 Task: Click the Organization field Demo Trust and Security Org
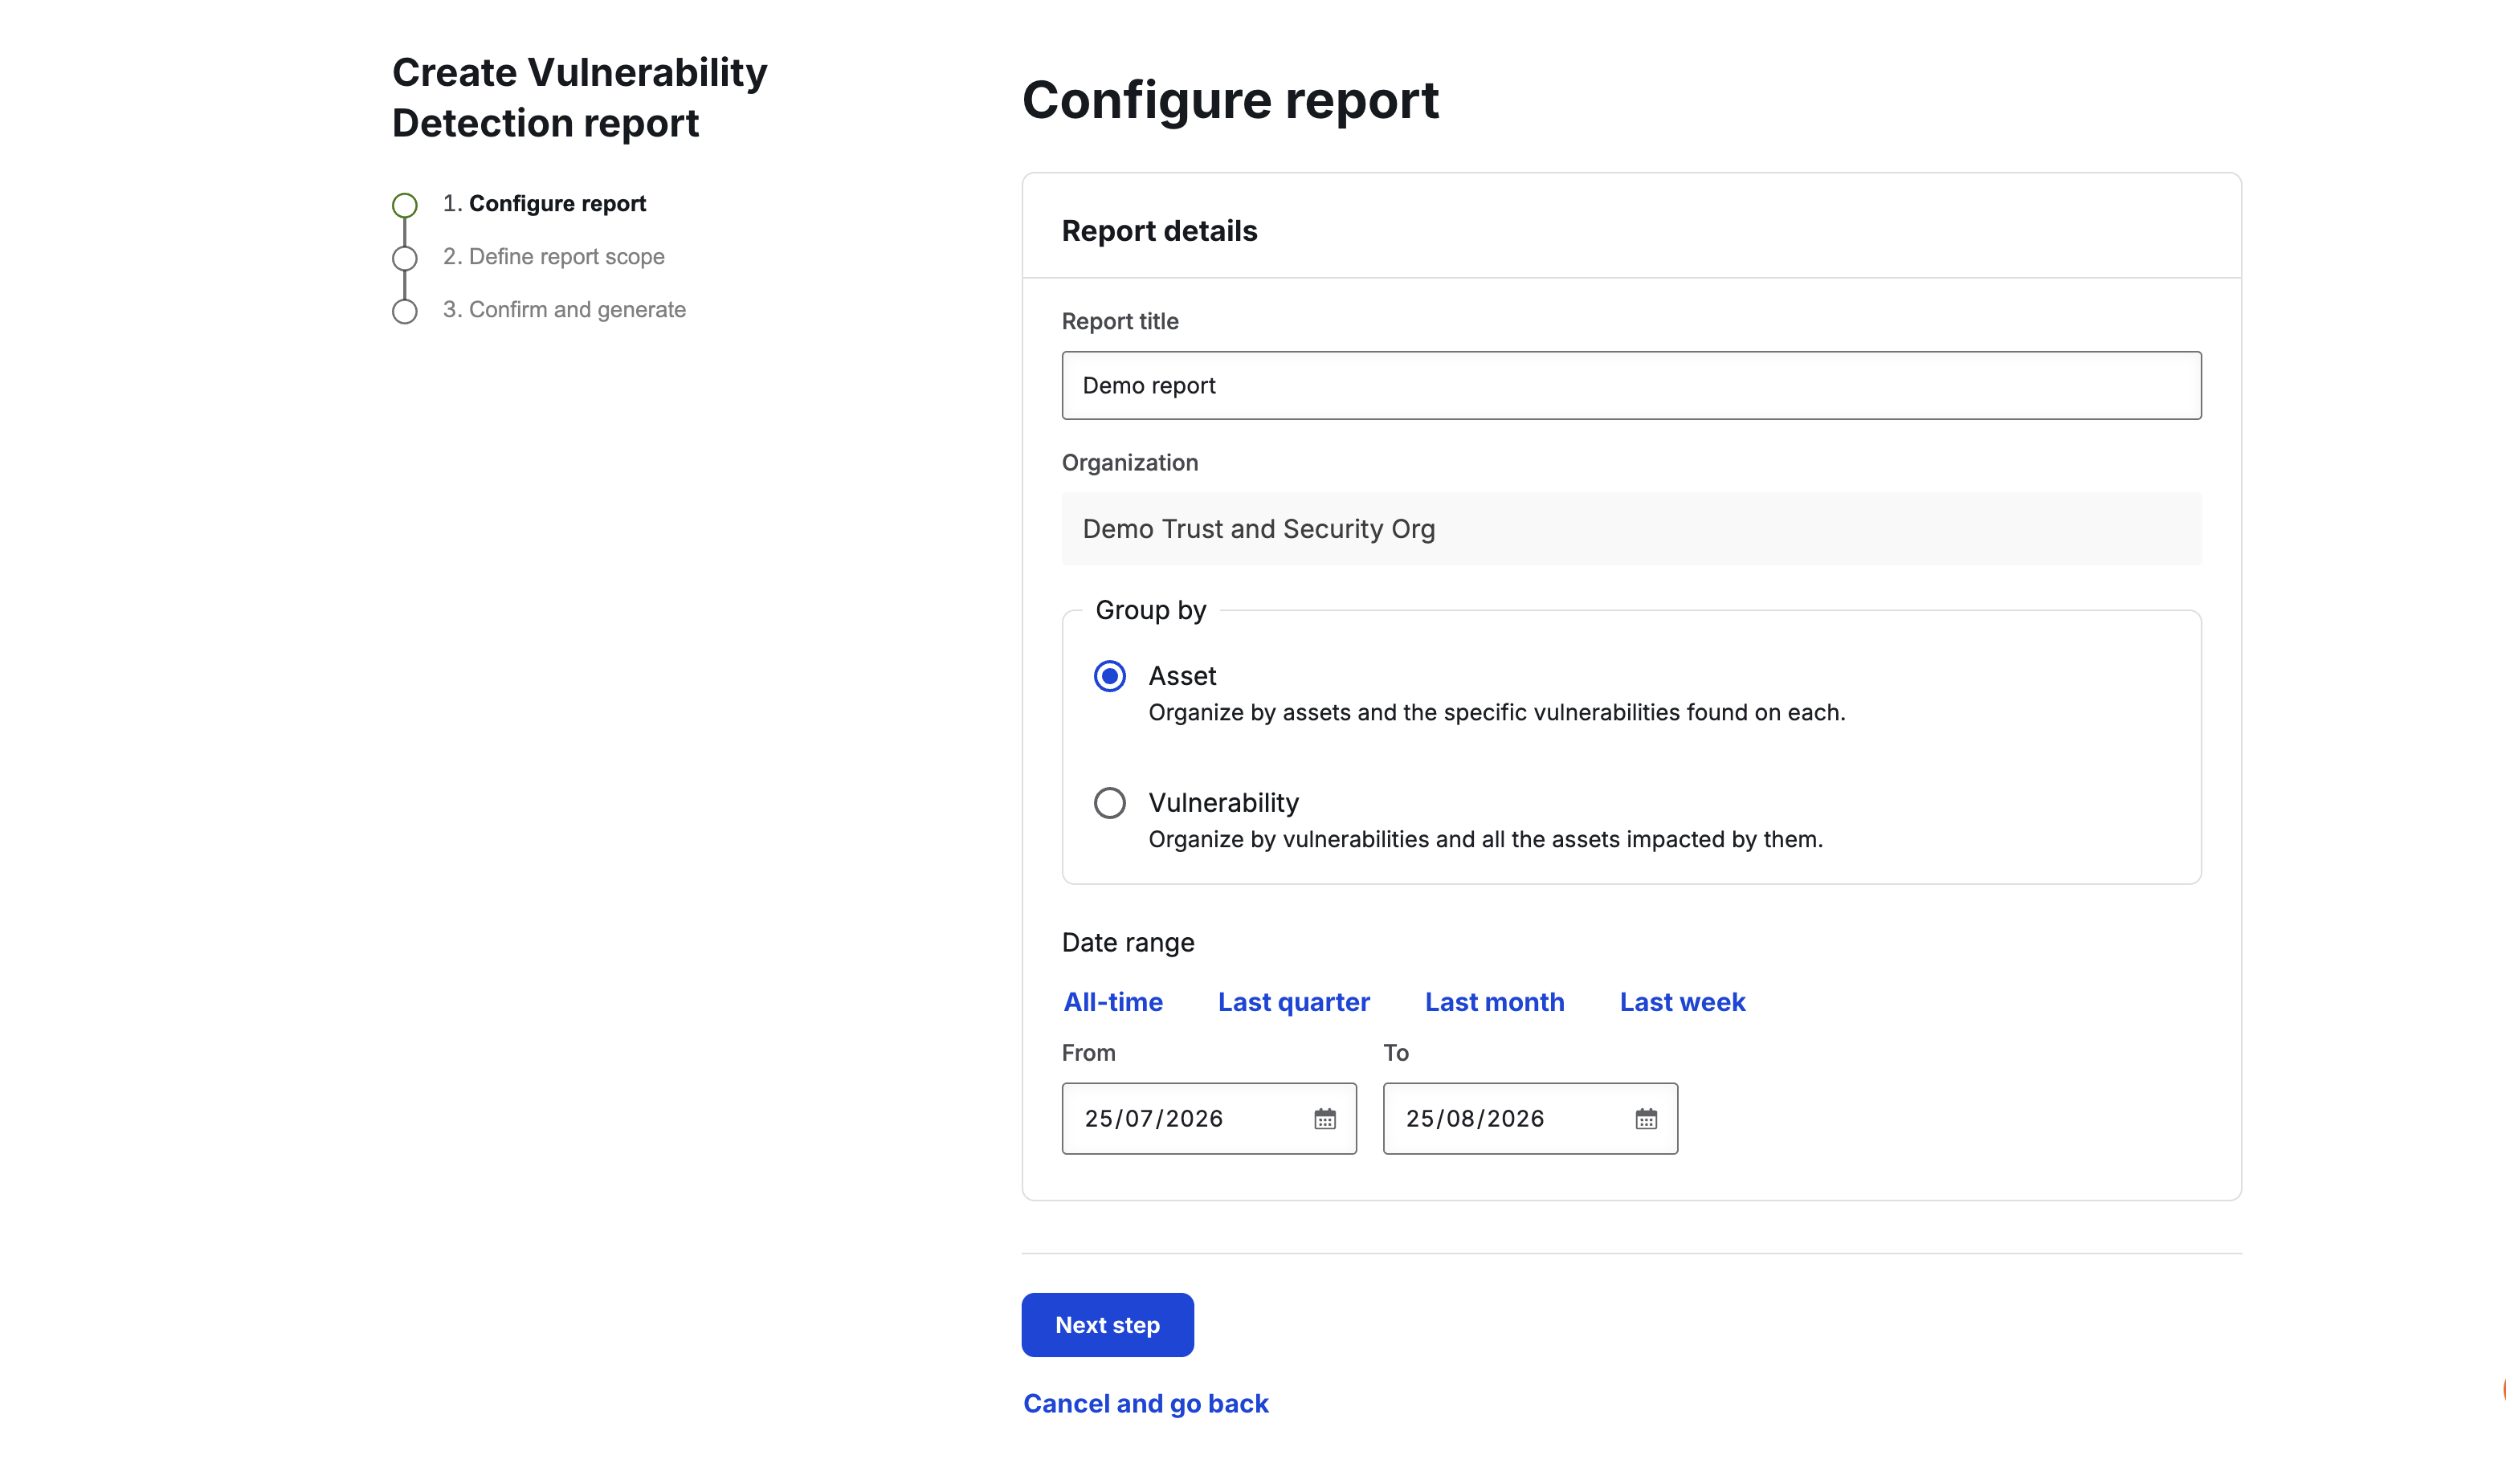pyautogui.click(x=1631, y=529)
